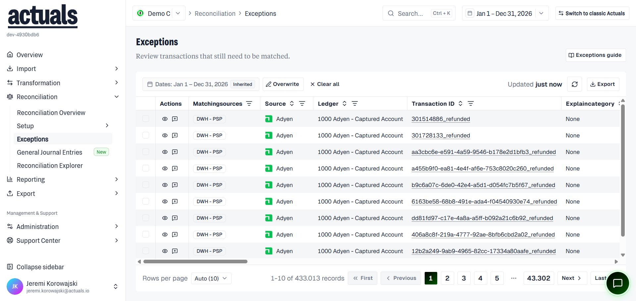The width and height of the screenshot is (636, 301).
Task: Go to the Overview page
Action: click(29, 55)
